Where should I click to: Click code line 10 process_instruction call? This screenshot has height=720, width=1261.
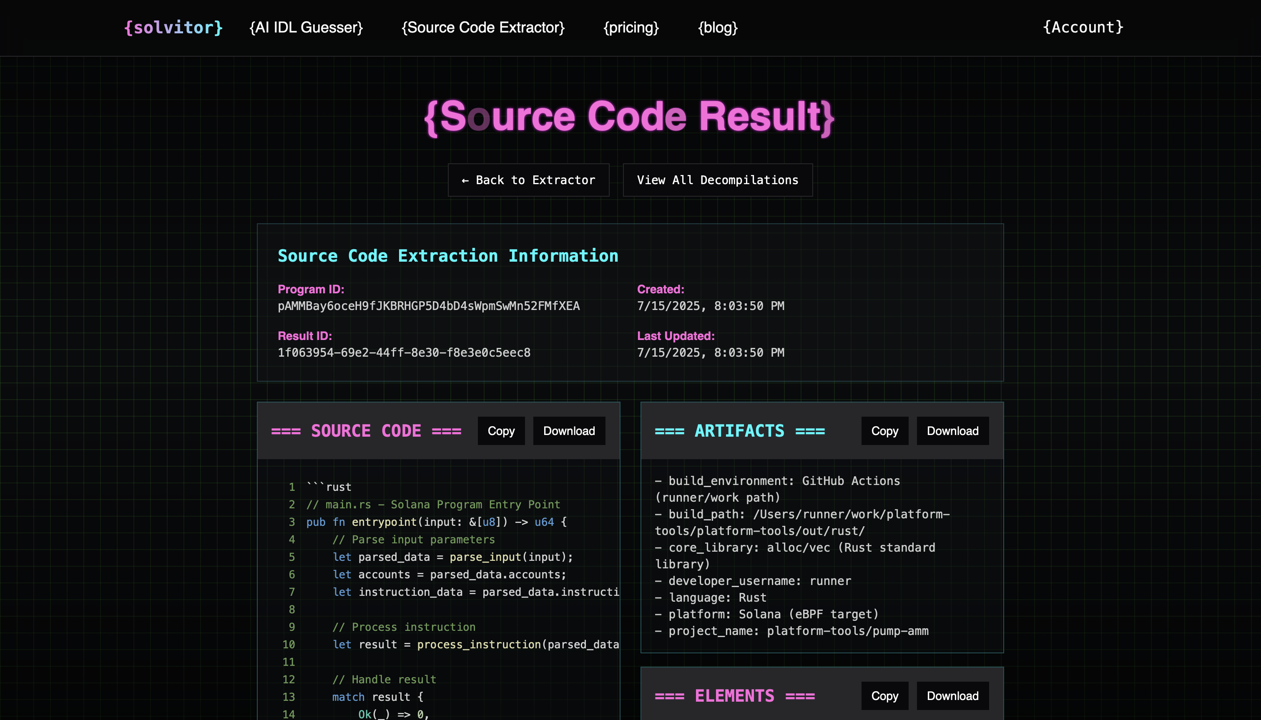476,644
